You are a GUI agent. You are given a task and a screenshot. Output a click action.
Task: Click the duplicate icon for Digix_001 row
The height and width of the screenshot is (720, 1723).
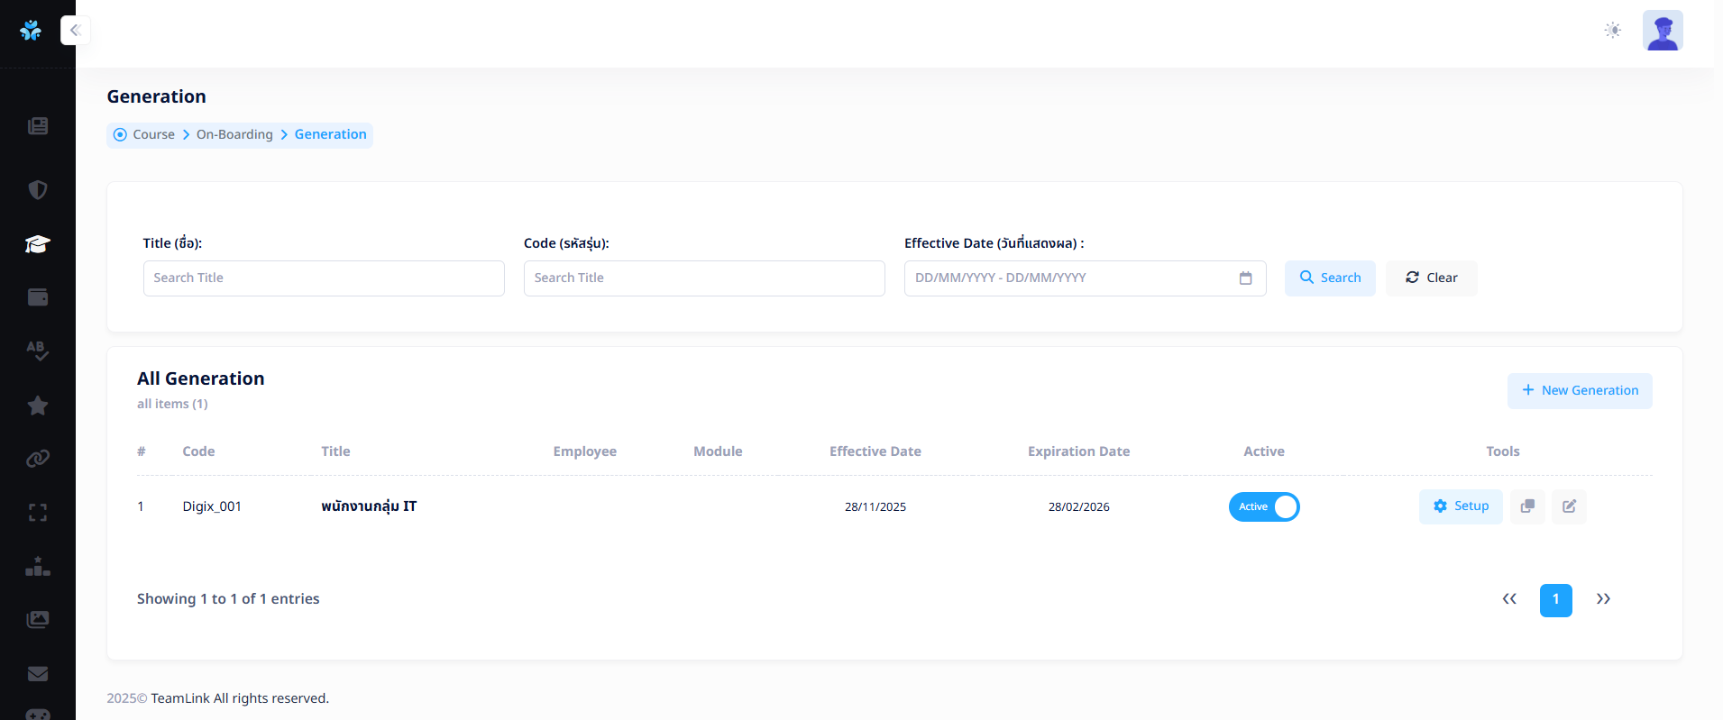[1526, 506]
